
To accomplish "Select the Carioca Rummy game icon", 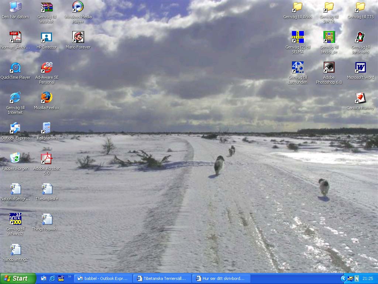I will (360, 98).
